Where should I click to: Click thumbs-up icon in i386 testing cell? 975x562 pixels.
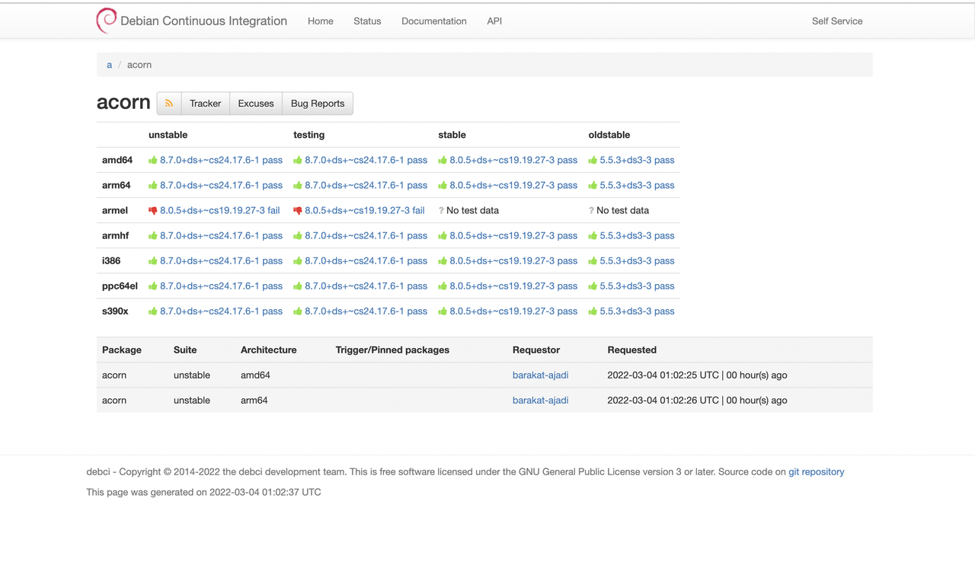pos(298,260)
